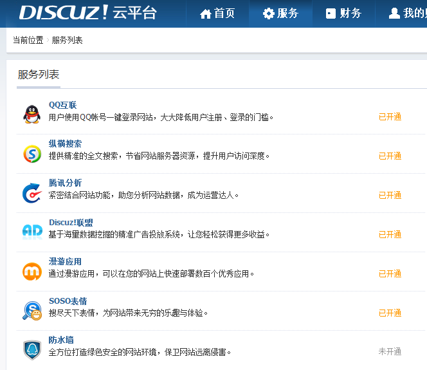
Task: Open the 漫游应用 service link
Action: (65, 261)
